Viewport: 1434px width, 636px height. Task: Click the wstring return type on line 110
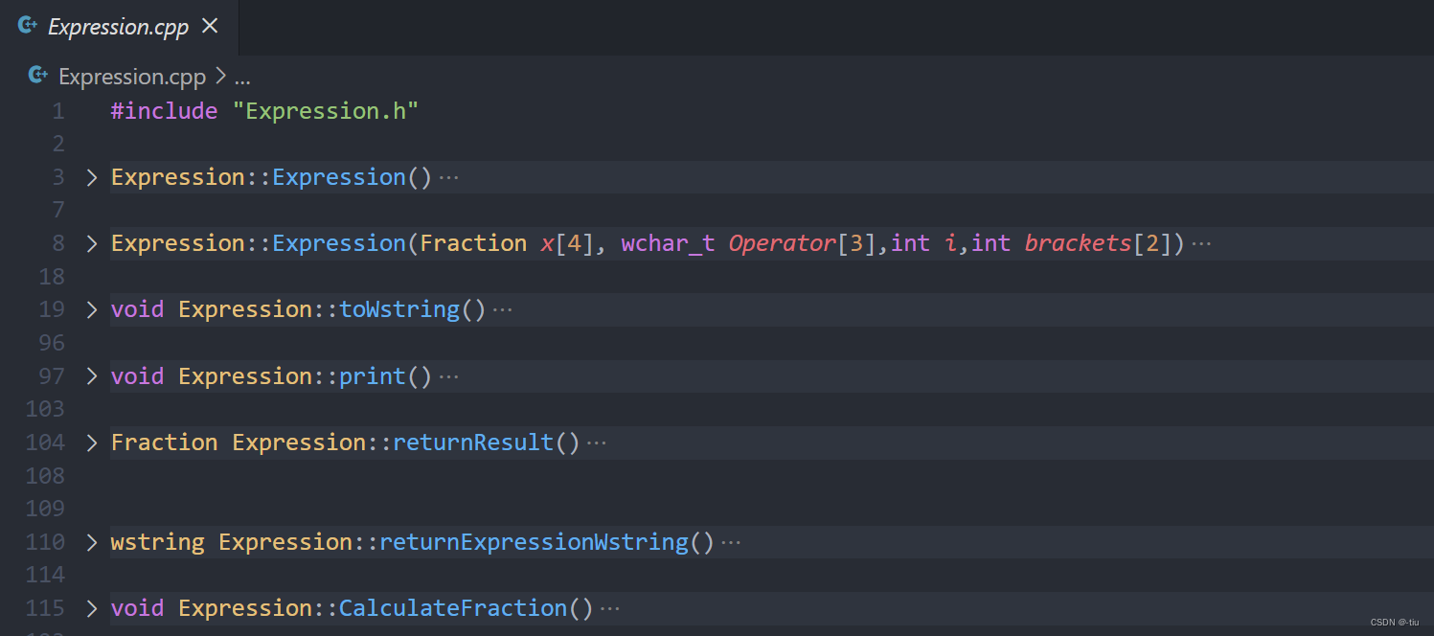coord(158,542)
